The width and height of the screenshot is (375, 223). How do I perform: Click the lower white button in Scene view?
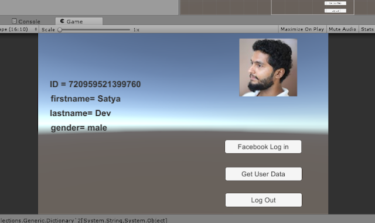click(x=335, y=11)
